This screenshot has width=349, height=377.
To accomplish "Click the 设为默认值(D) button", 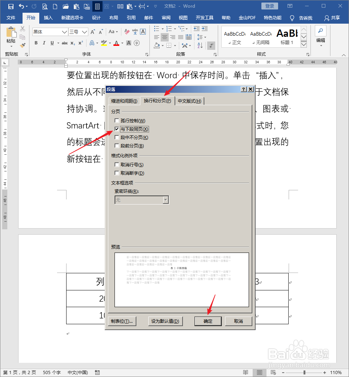I will click(x=165, y=321).
